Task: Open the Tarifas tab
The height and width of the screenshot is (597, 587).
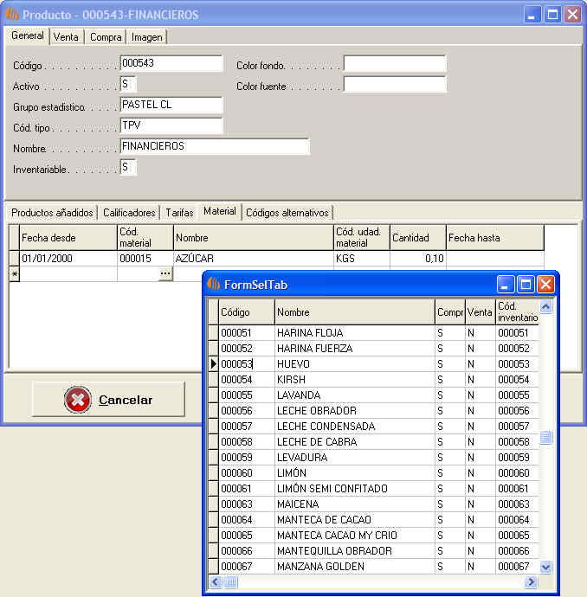Action: tap(179, 212)
